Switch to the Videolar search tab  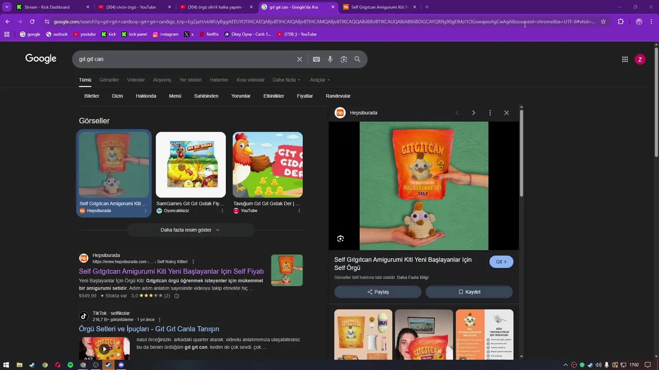point(136,80)
